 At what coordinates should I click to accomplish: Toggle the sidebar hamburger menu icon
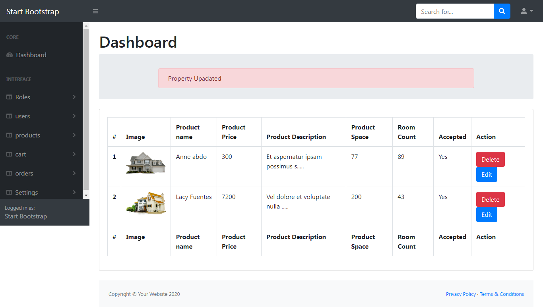pos(95,11)
